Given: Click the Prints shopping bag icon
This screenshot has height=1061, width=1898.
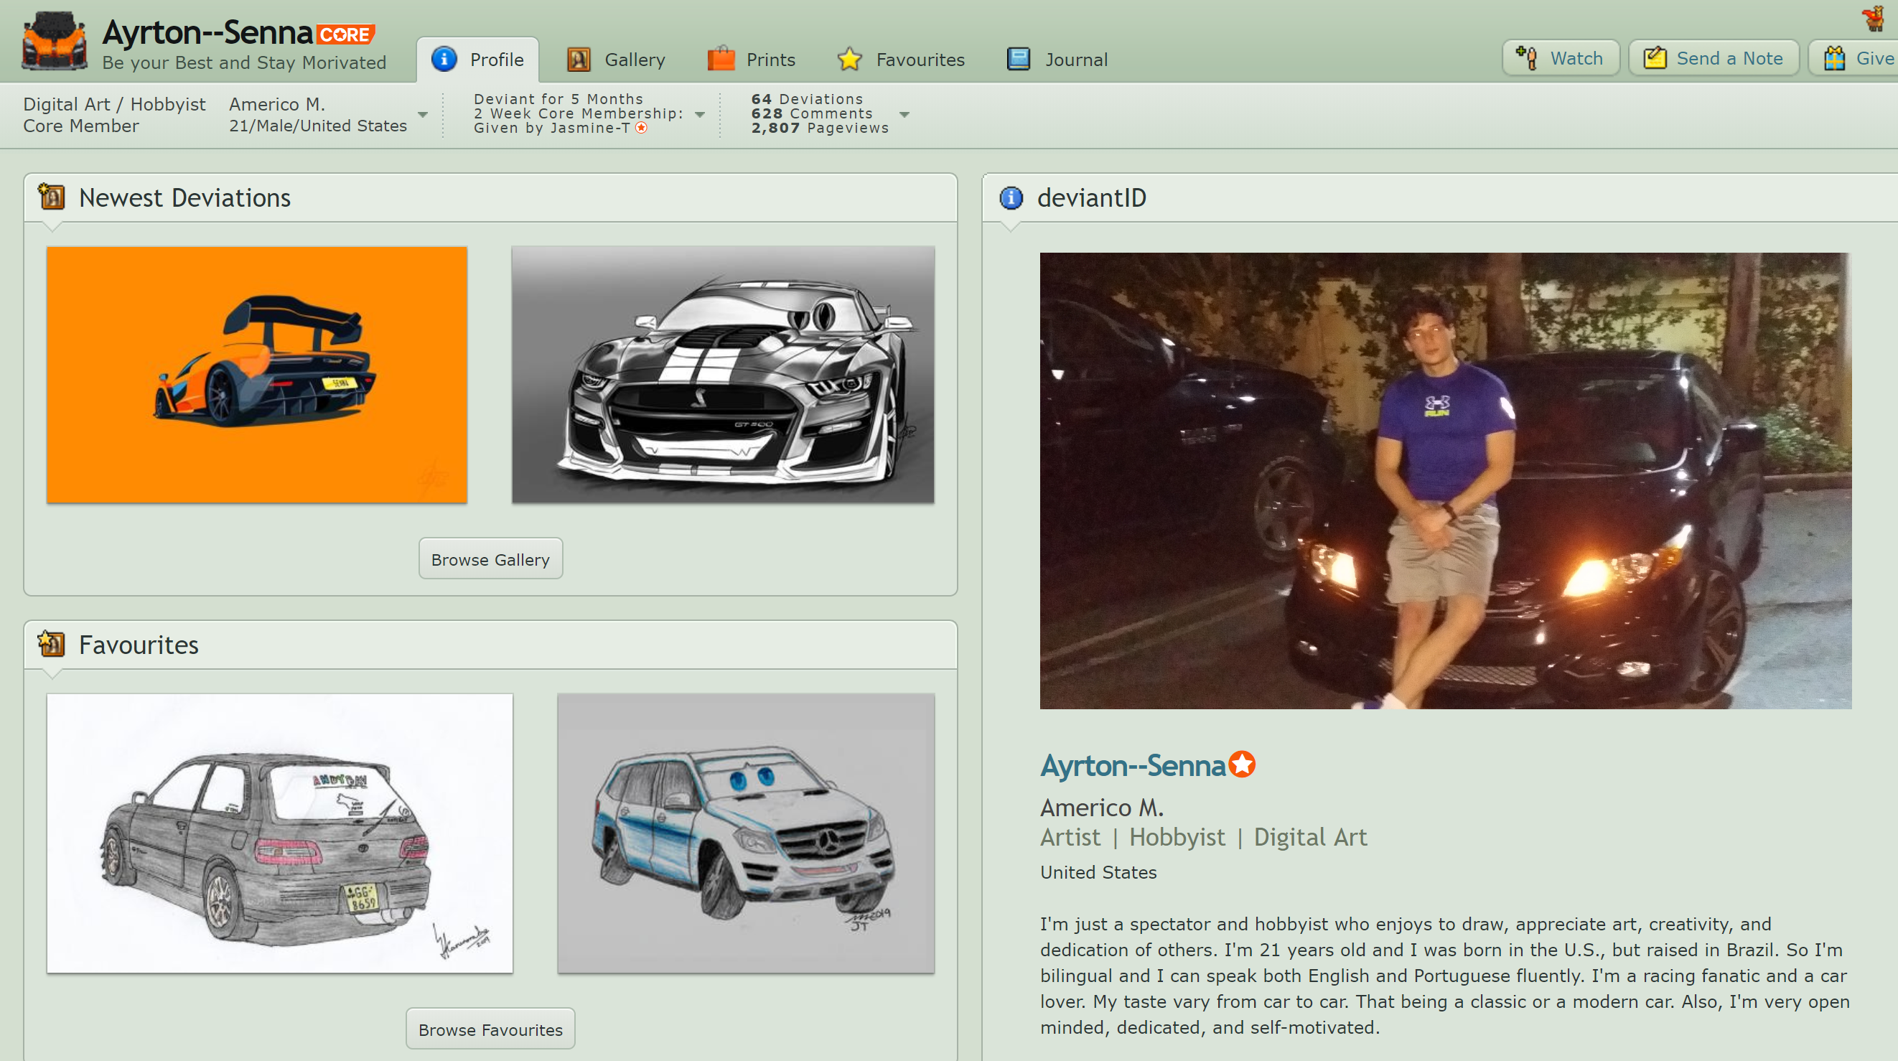Looking at the screenshot, I should click(x=721, y=58).
